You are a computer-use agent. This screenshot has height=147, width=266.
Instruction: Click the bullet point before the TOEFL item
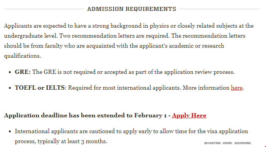coord(10,88)
